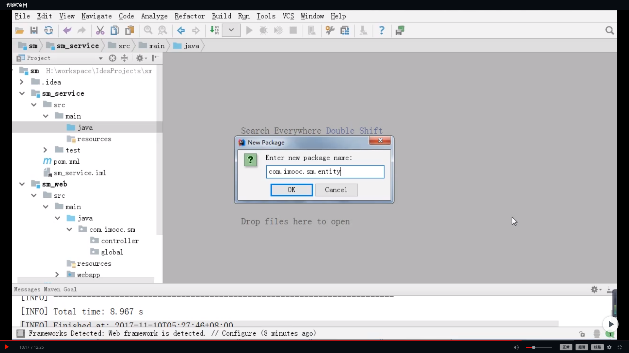Viewport: 629px width, 353px height.
Task: Click the Stop square icon
Action: (x=293, y=30)
